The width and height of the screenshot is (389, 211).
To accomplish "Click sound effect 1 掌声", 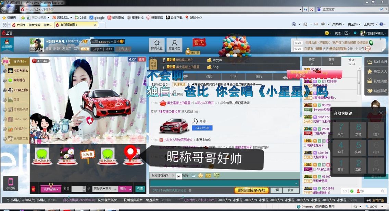I will pos(340,165).
